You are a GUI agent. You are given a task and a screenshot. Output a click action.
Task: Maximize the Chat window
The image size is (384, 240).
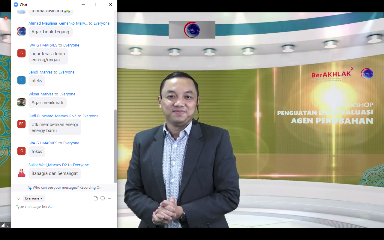click(x=97, y=4)
